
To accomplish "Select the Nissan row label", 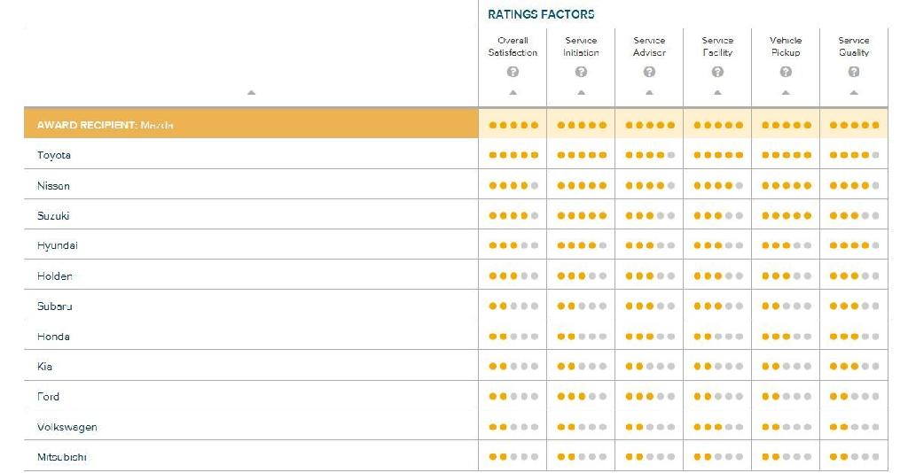I will (53, 186).
